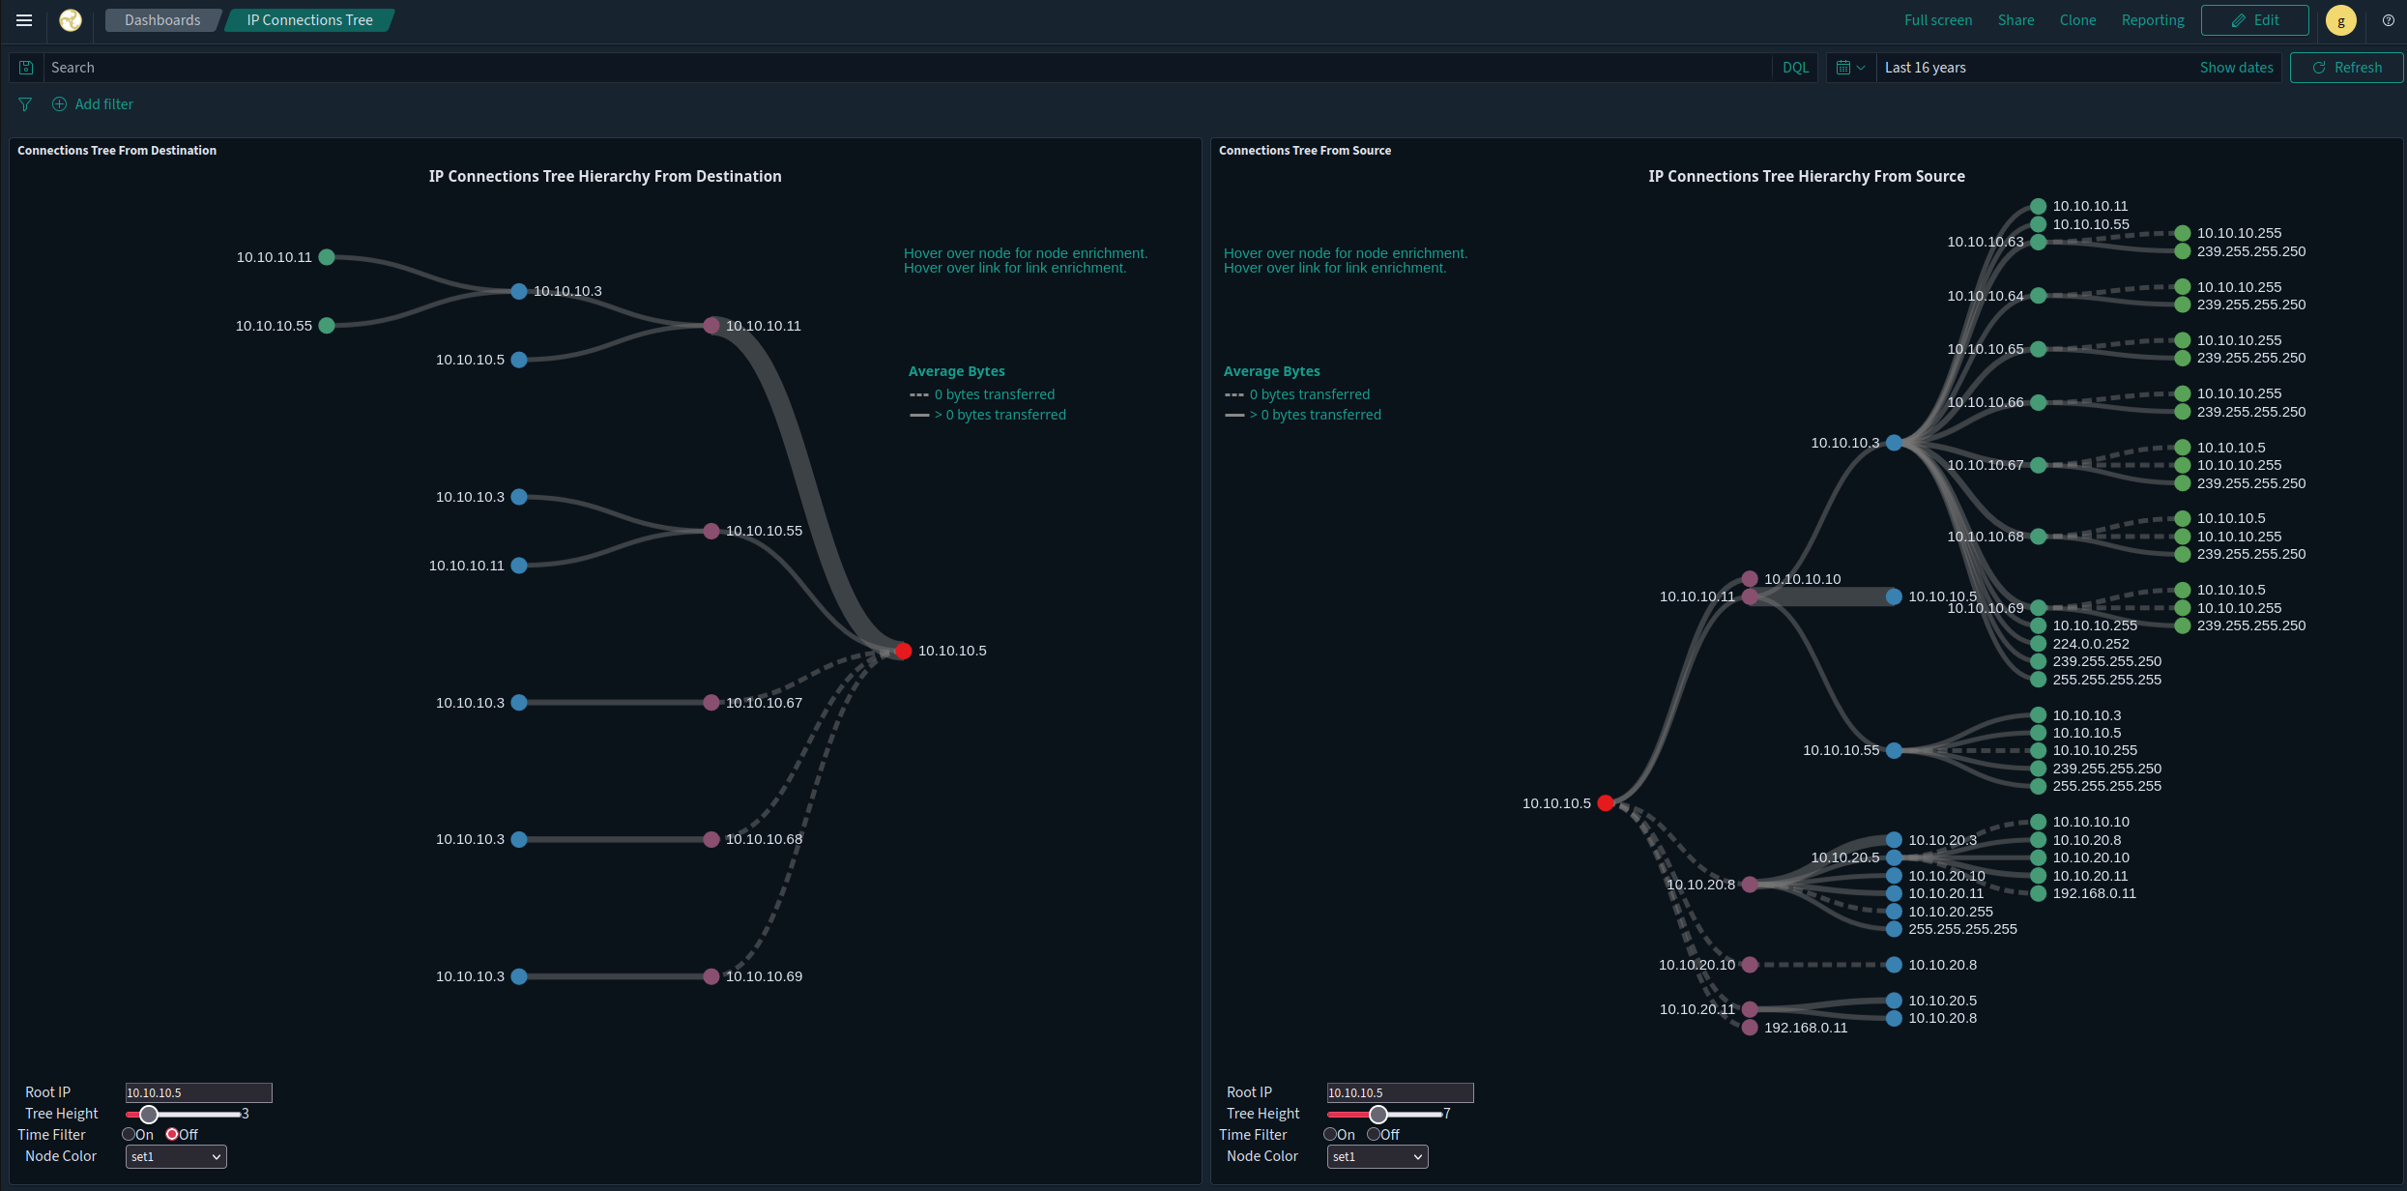2407x1191 pixels.
Task: Click Root IP field in Destination panel
Action: coord(199,1092)
